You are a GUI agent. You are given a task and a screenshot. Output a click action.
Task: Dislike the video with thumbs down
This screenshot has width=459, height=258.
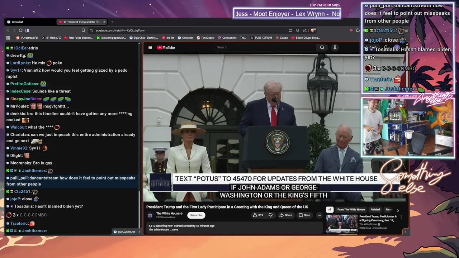(271, 215)
